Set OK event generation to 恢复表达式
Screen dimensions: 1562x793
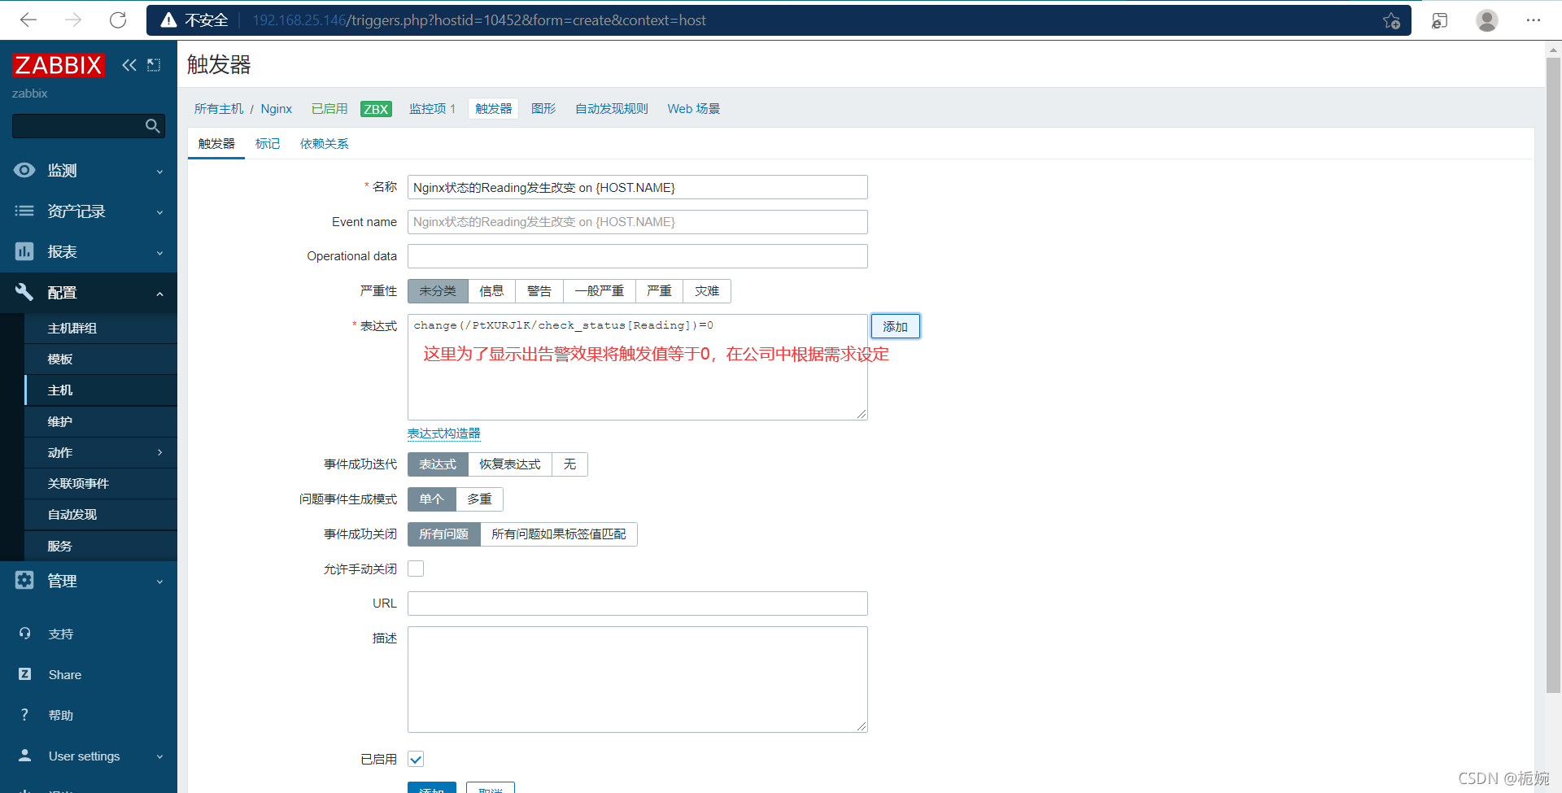coord(510,464)
